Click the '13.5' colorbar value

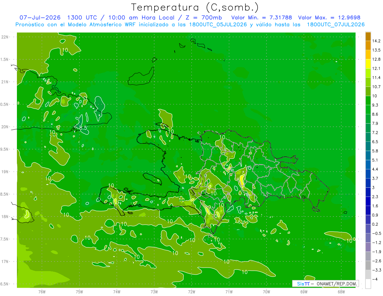click(376, 50)
